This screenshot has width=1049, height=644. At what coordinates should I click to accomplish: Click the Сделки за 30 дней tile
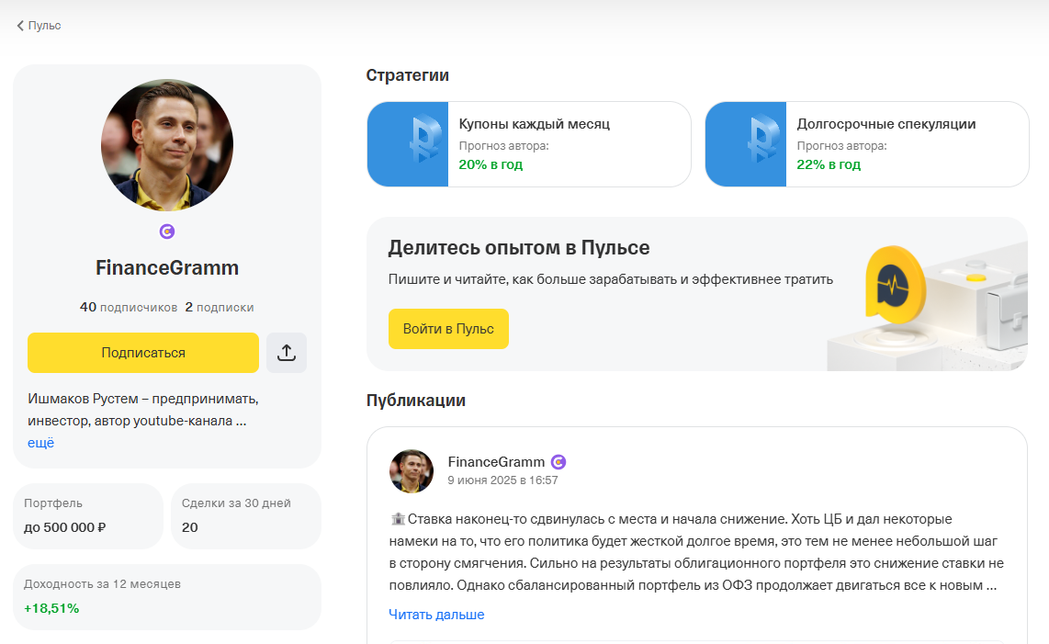click(x=246, y=516)
